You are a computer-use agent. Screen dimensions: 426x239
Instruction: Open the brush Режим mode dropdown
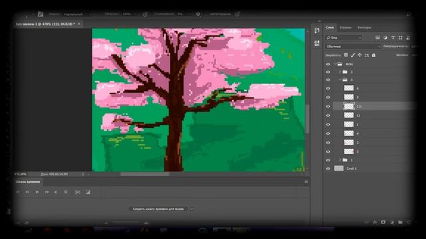[x=77, y=14]
